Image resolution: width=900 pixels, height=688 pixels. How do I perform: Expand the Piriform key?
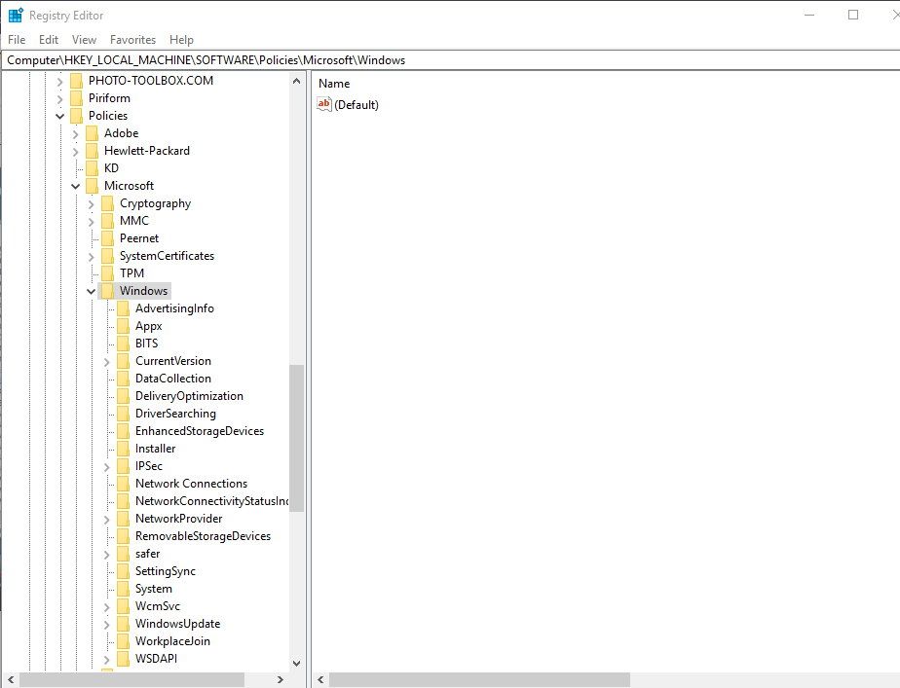[x=59, y=99]
